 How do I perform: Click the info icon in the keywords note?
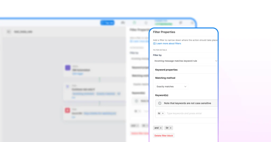point(160,103)
